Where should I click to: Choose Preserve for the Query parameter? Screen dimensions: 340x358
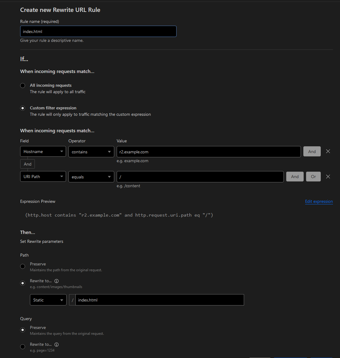point(22,330)
